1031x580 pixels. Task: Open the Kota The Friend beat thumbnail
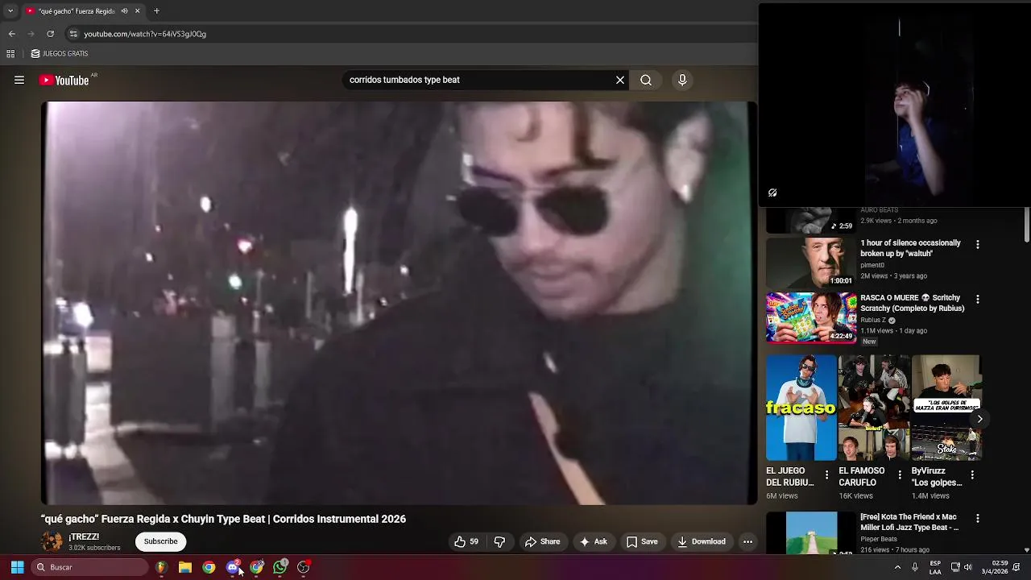point(810,532)
